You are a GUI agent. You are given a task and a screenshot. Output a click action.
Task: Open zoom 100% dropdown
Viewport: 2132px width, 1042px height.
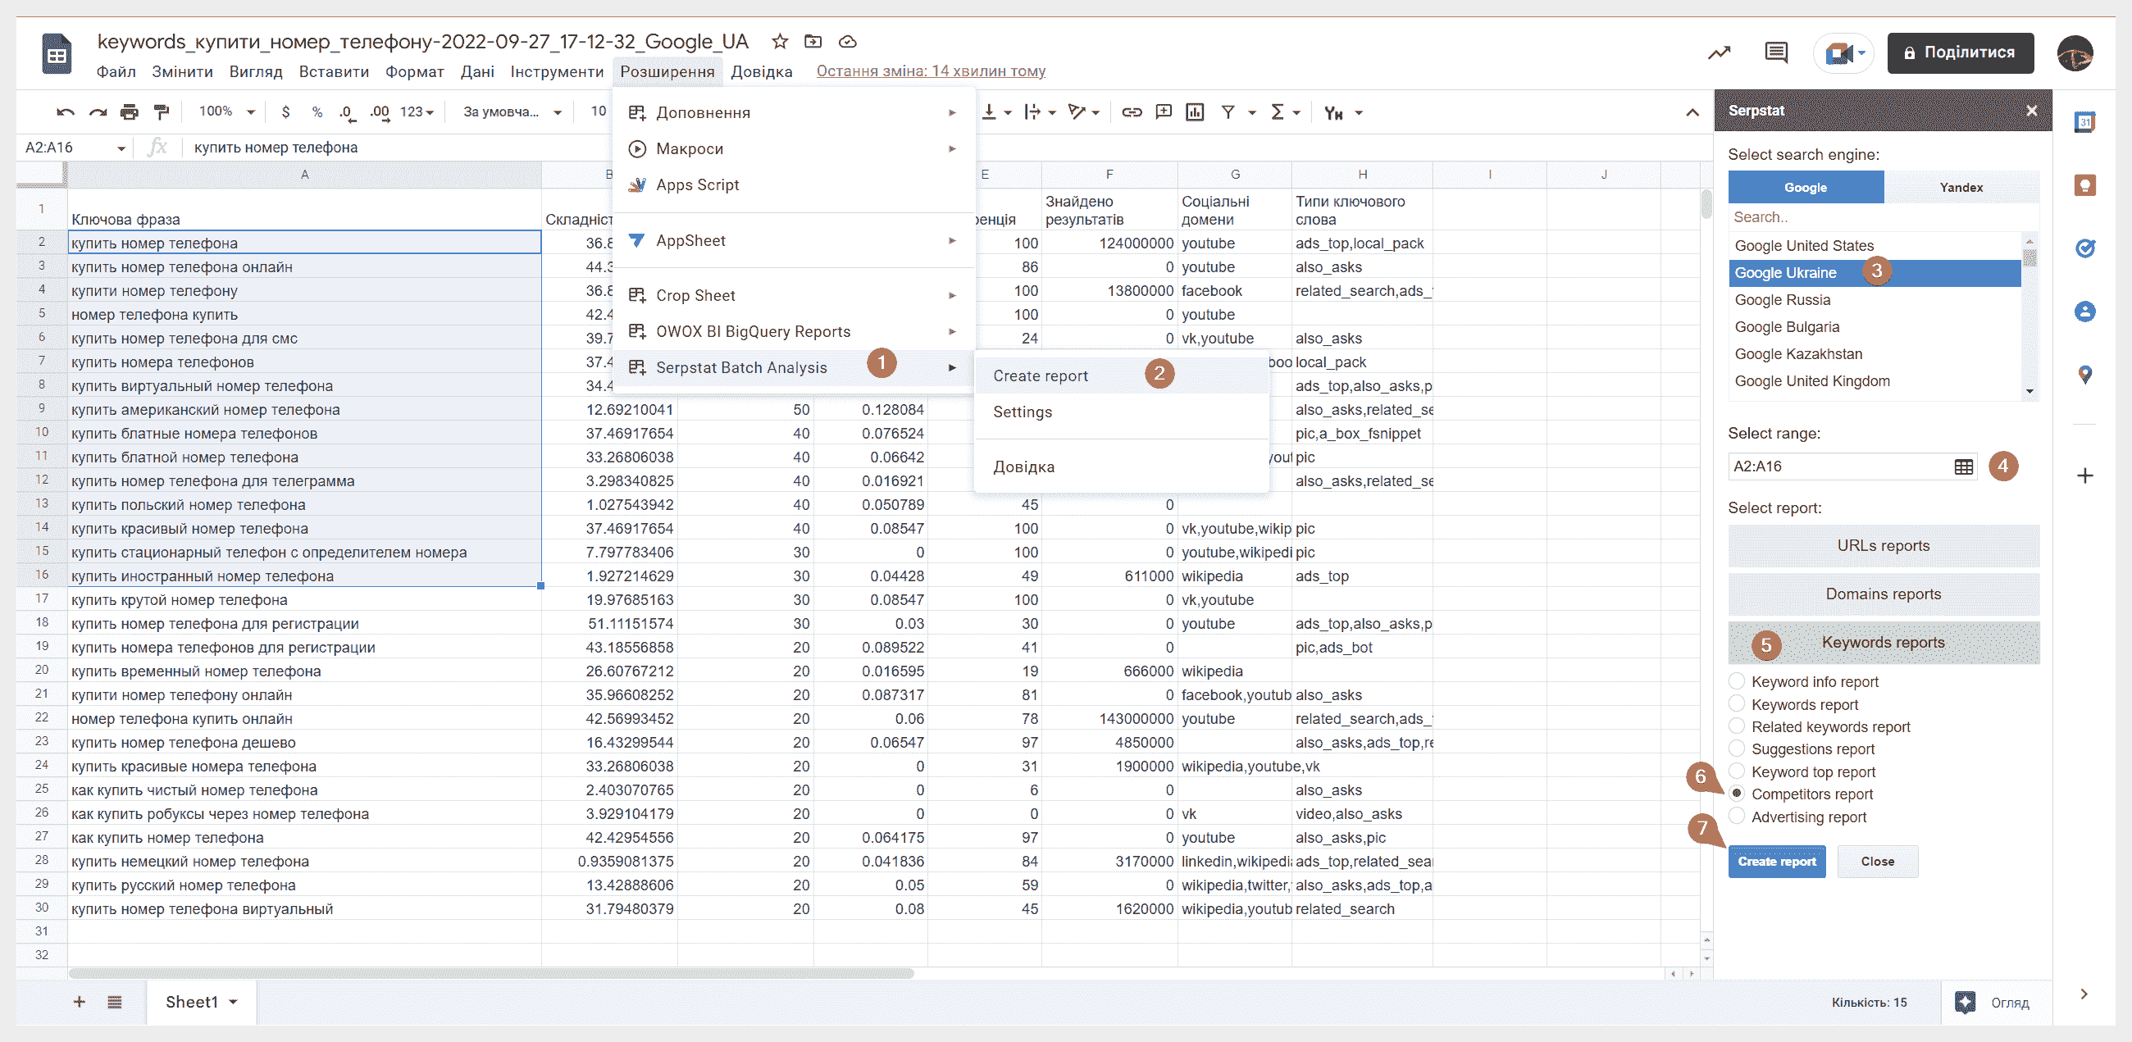(227, 111)
